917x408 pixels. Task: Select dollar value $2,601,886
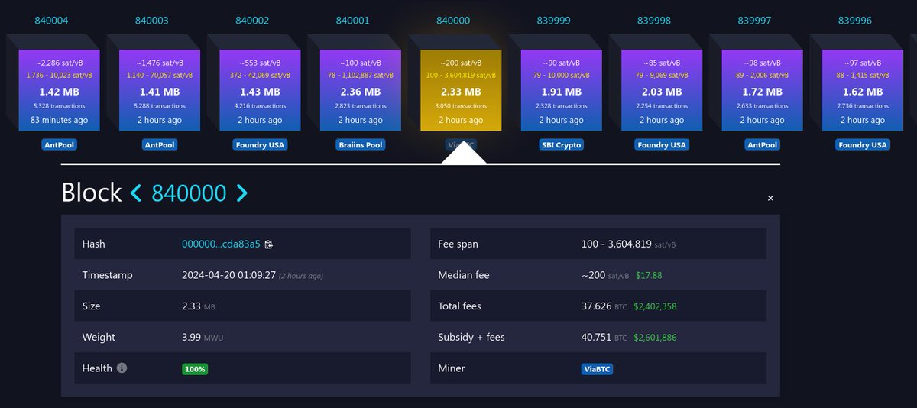coord(655,337)
